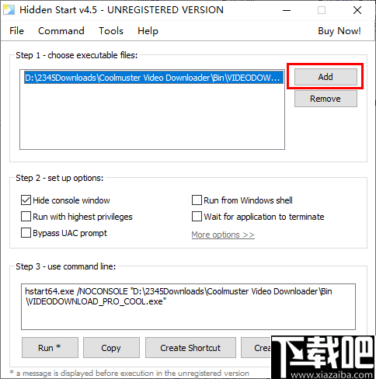376x379 pixels.
Task: Tick Wait for application to terminate
Action: pyautogui.click(x=197, y=217)
